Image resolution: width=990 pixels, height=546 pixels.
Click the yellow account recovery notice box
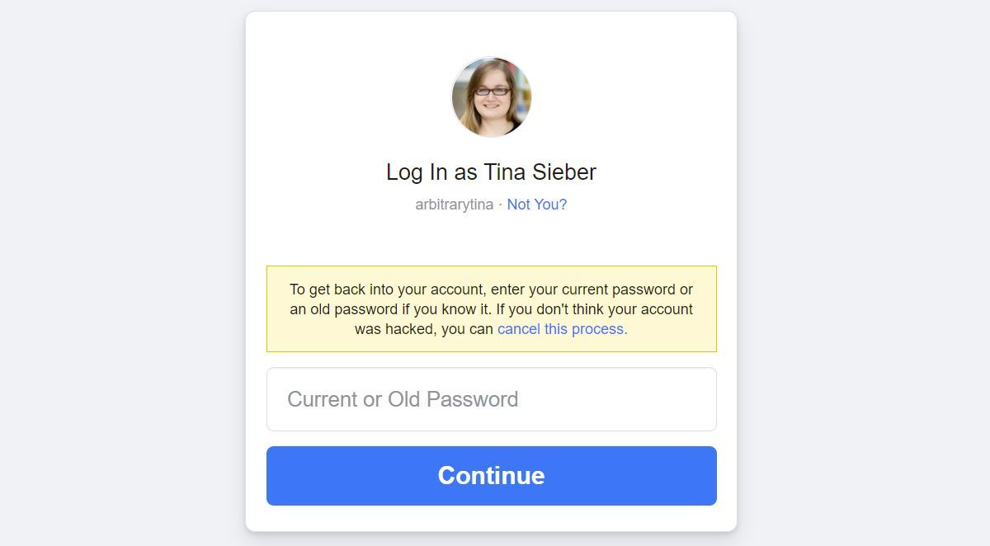pos(491,309)
